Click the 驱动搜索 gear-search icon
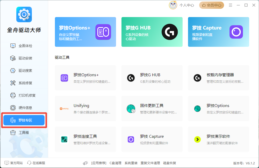This screenshot has height=168, width=259. point(13,71)
